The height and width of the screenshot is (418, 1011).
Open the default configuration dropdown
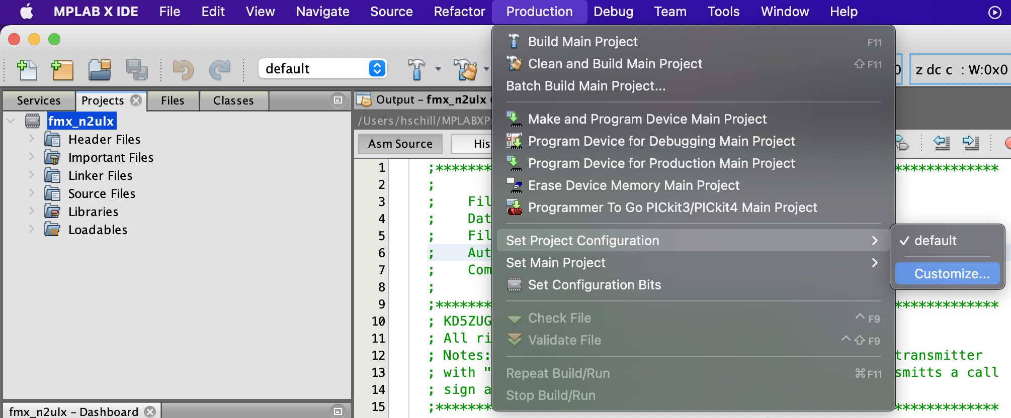377,68
